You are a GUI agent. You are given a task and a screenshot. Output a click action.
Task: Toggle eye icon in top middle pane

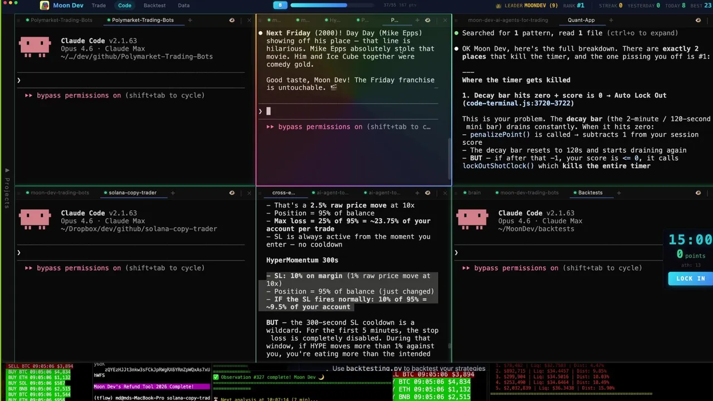pos(427,20)
